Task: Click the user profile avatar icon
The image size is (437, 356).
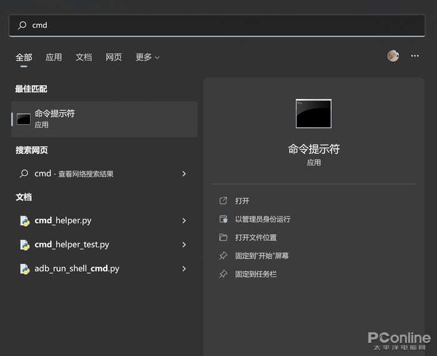Action: tap(393, 56)
